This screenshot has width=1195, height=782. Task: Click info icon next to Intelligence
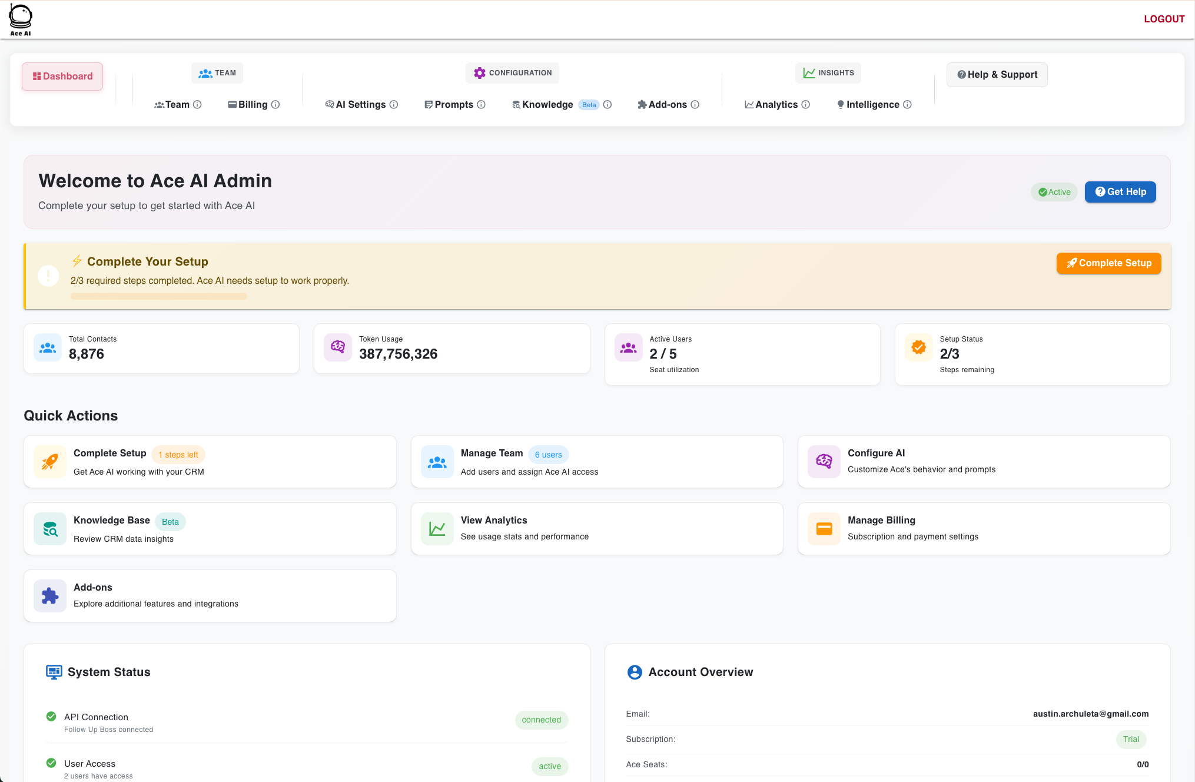(x=908, y=105)
